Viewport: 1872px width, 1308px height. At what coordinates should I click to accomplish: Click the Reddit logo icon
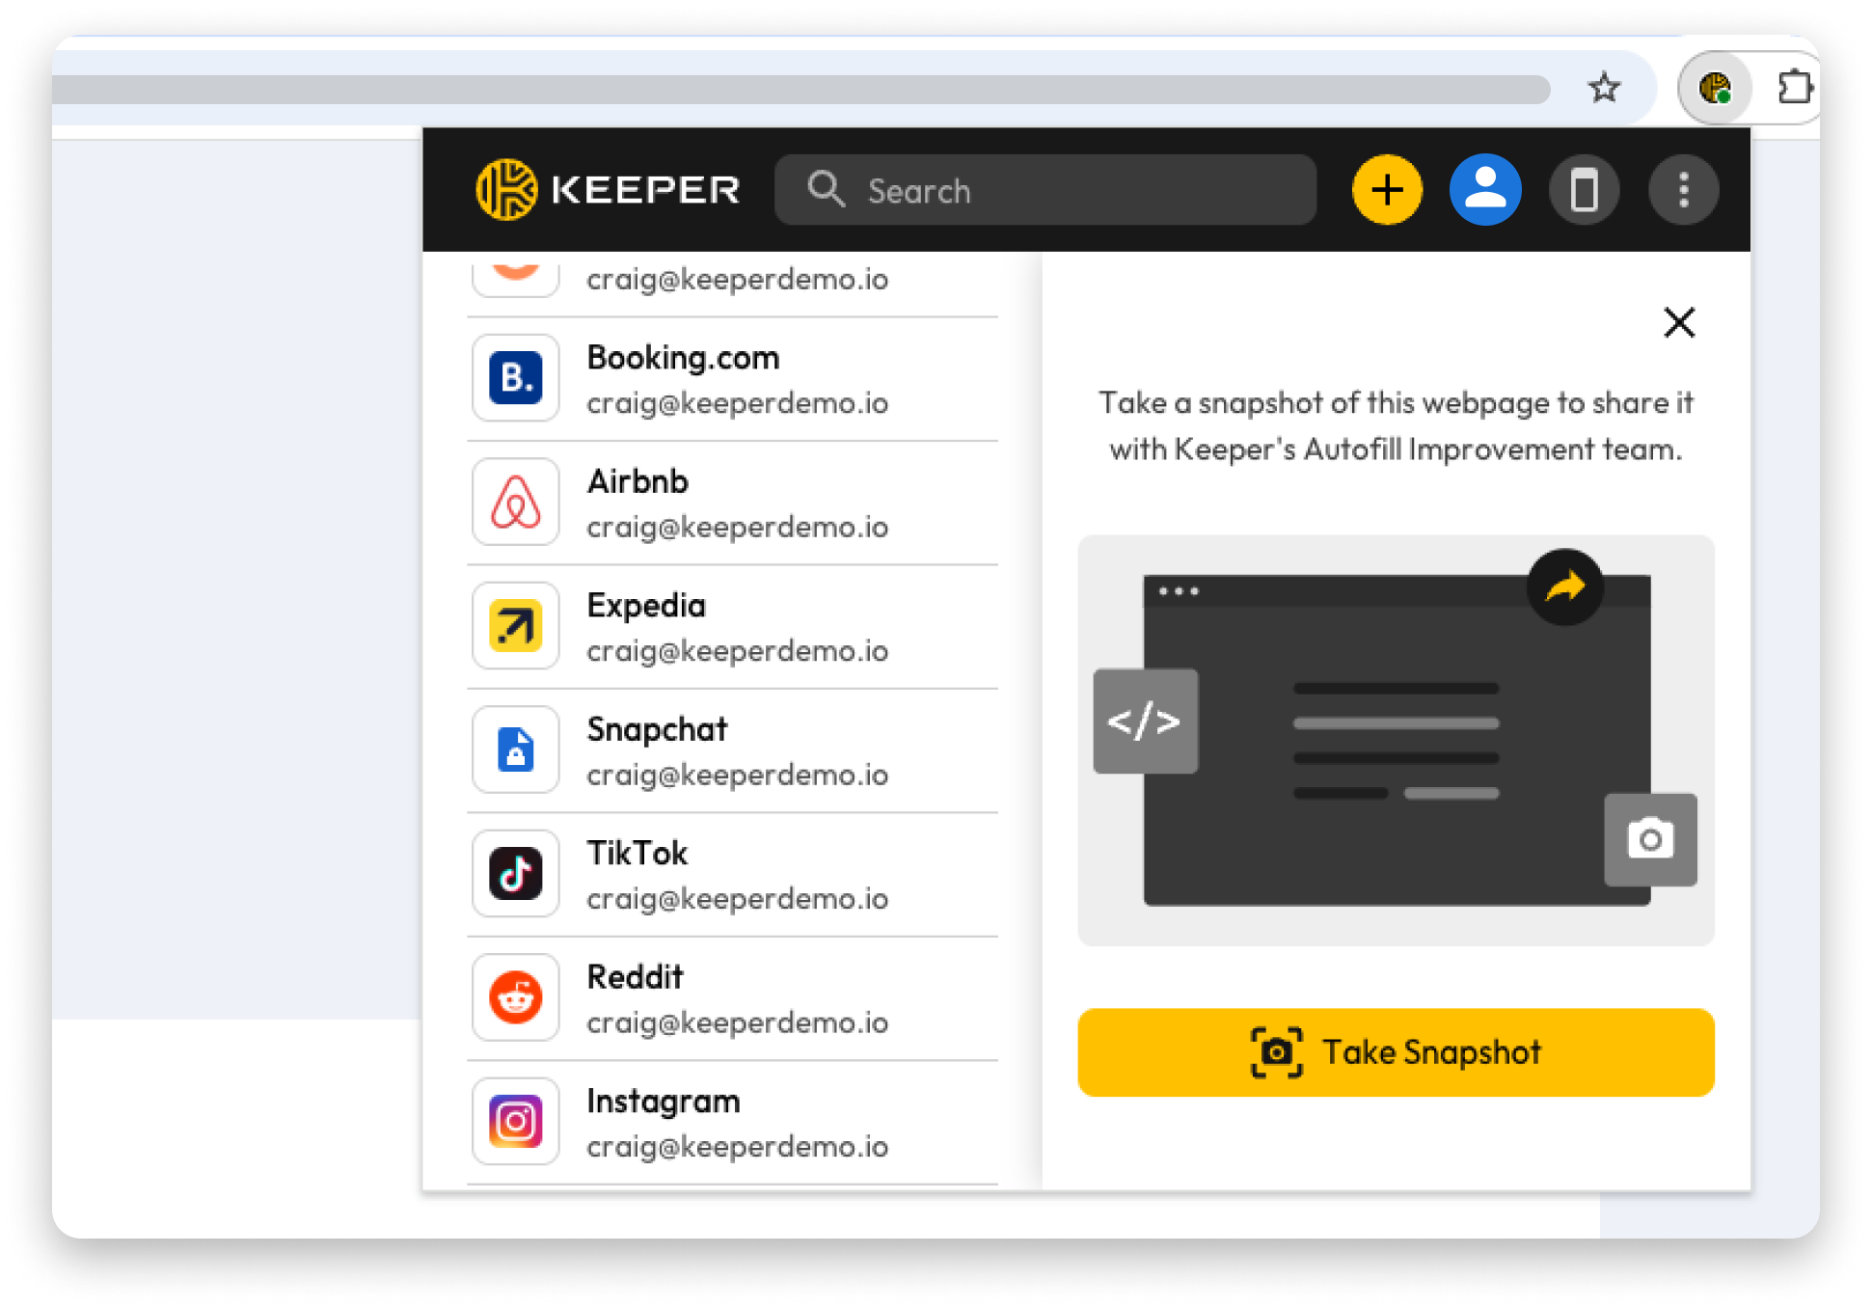[x=515, y=998]
